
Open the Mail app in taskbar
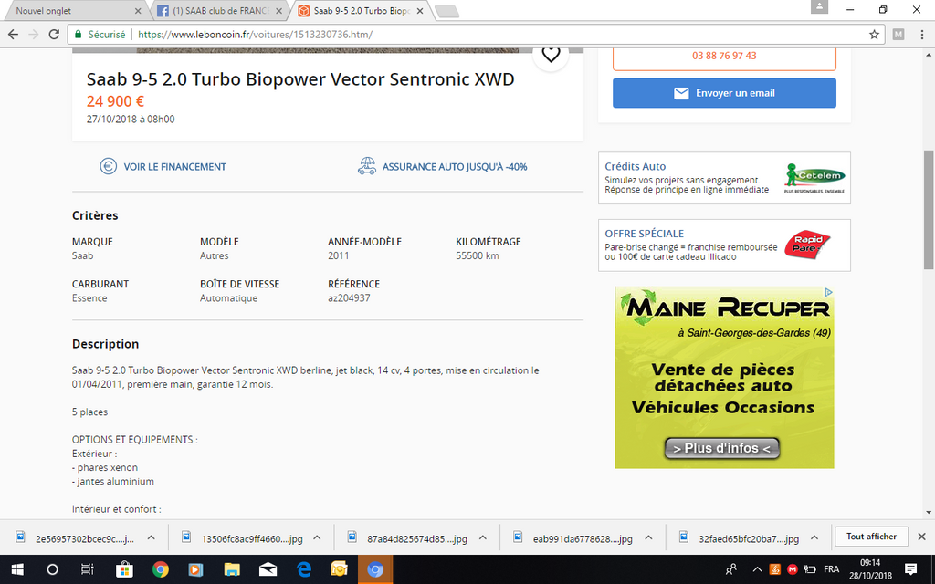tap(268, 569)
